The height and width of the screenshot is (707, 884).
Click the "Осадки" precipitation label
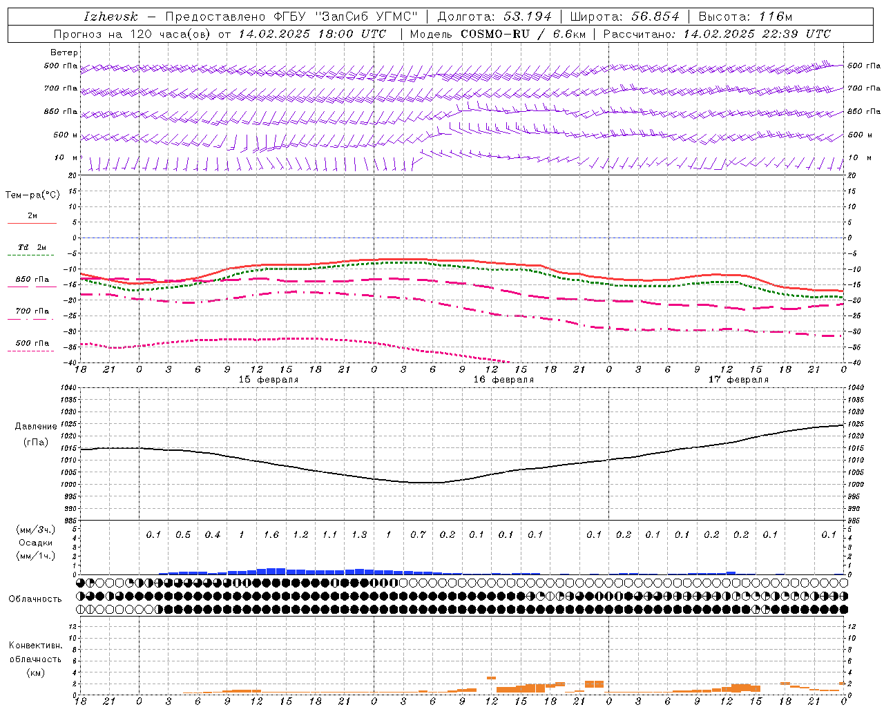point(35,543)
